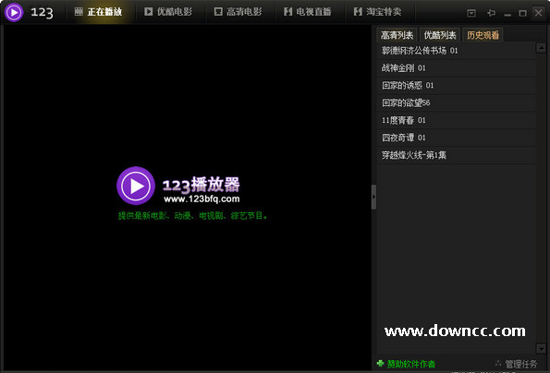Select history item 四夜奇谭 01

tap(457, 138)
